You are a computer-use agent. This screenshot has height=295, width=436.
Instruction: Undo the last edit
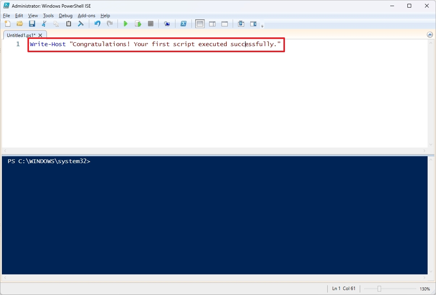tap(97, 24)
